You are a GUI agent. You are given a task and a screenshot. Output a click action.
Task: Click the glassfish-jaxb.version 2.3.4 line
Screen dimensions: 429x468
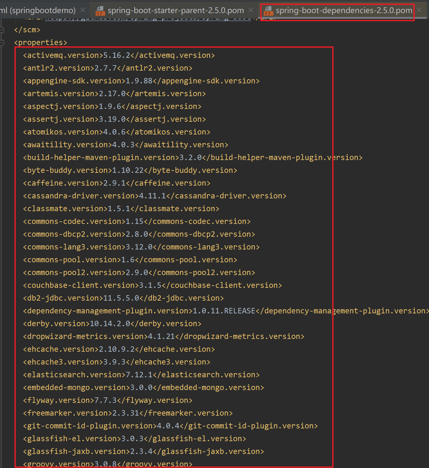coord(144,451)
